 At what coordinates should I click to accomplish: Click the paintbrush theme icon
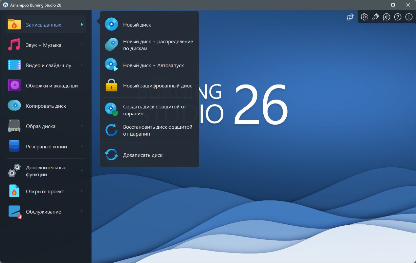coord(375,17)
